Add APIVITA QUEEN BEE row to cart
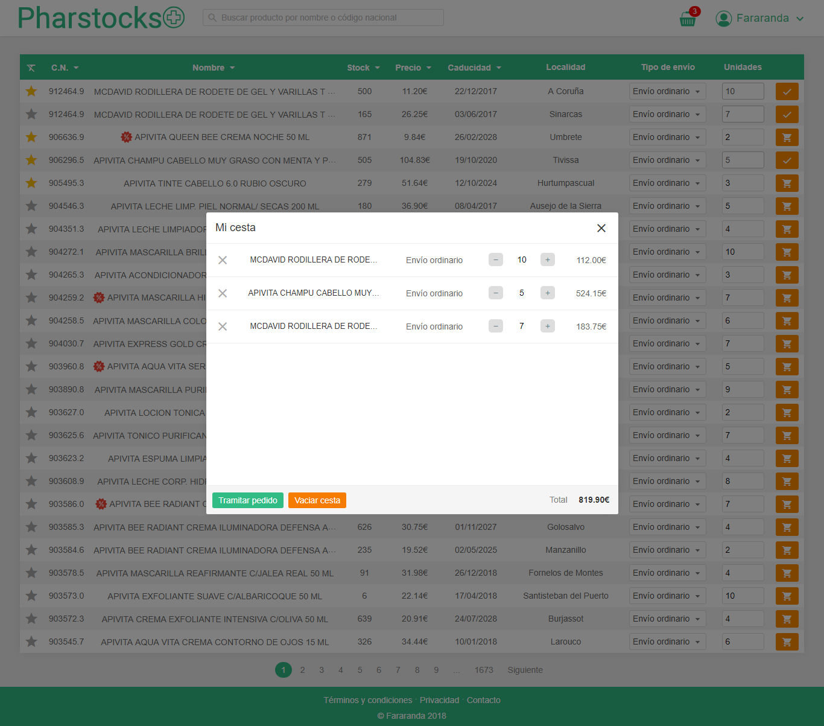Screen dimensions: 824x726 787,137
